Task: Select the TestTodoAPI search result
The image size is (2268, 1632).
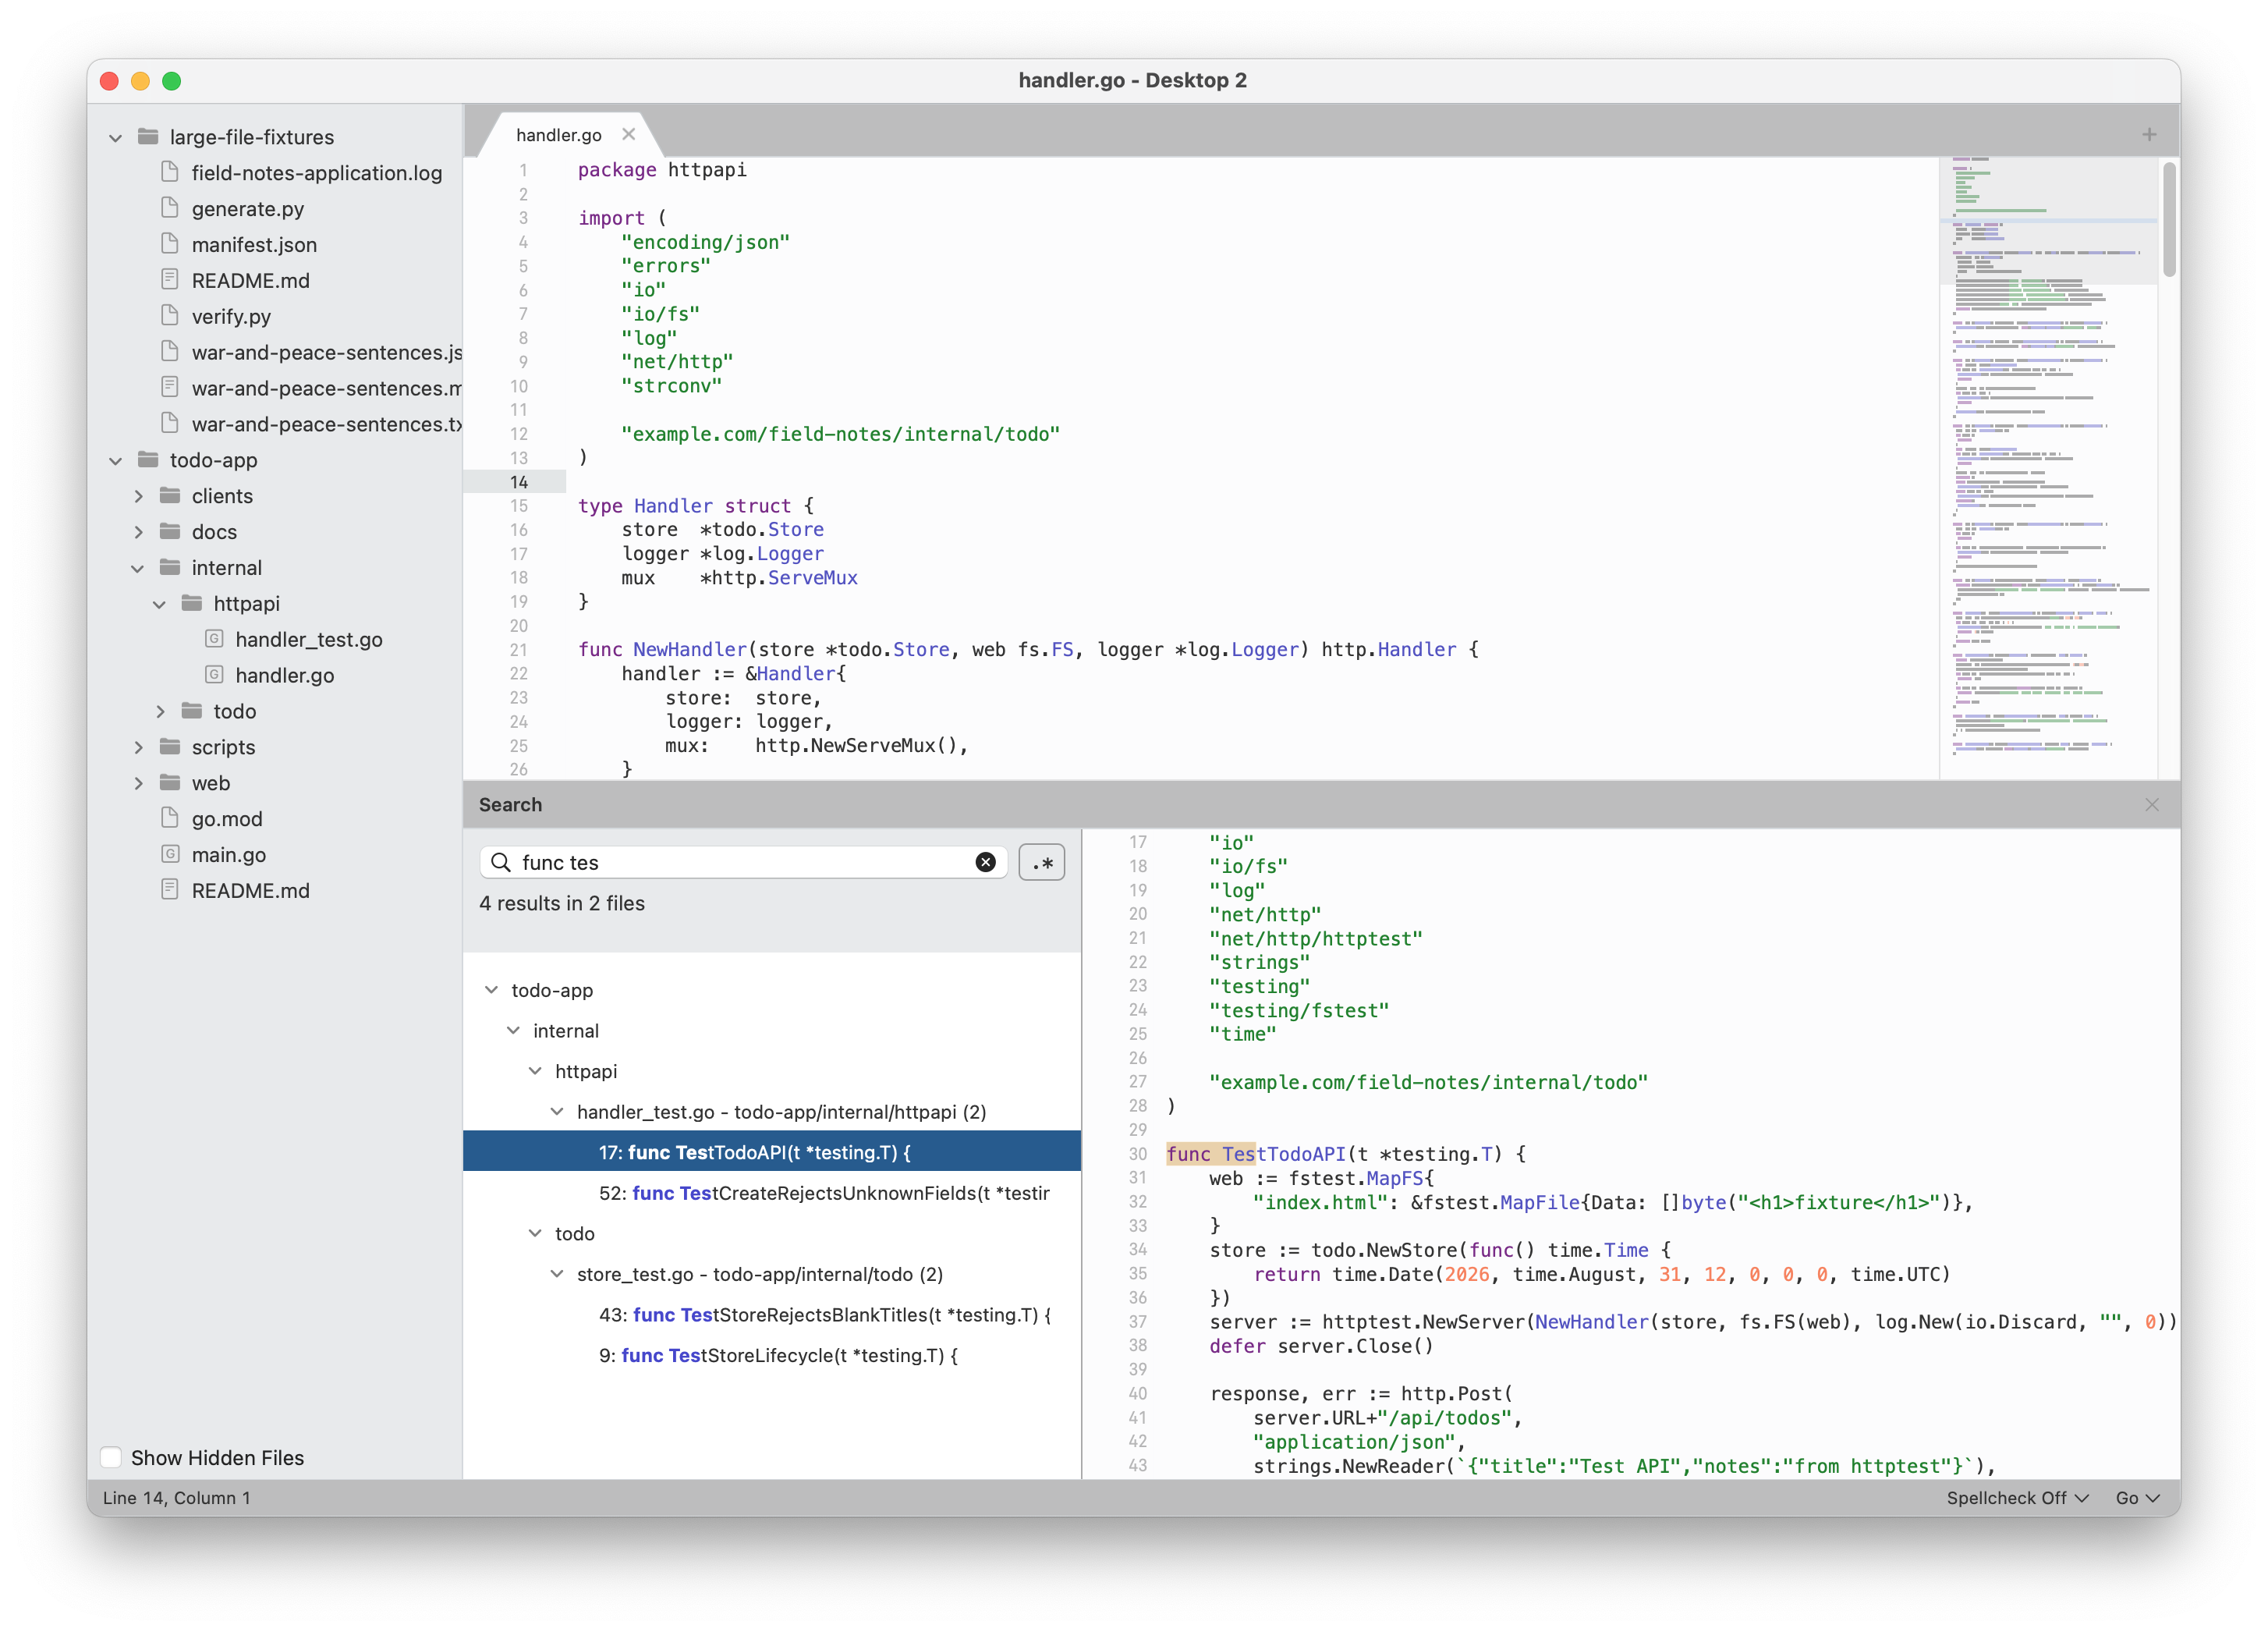Action: 772,1152
